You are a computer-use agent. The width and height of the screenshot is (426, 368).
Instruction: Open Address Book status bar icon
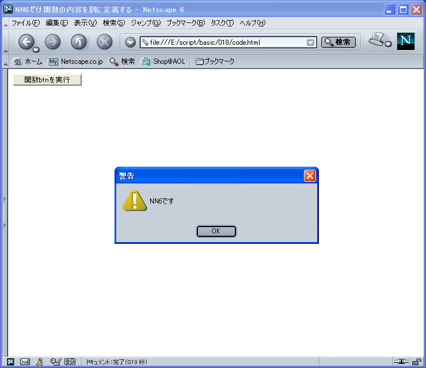pos(70,362)
